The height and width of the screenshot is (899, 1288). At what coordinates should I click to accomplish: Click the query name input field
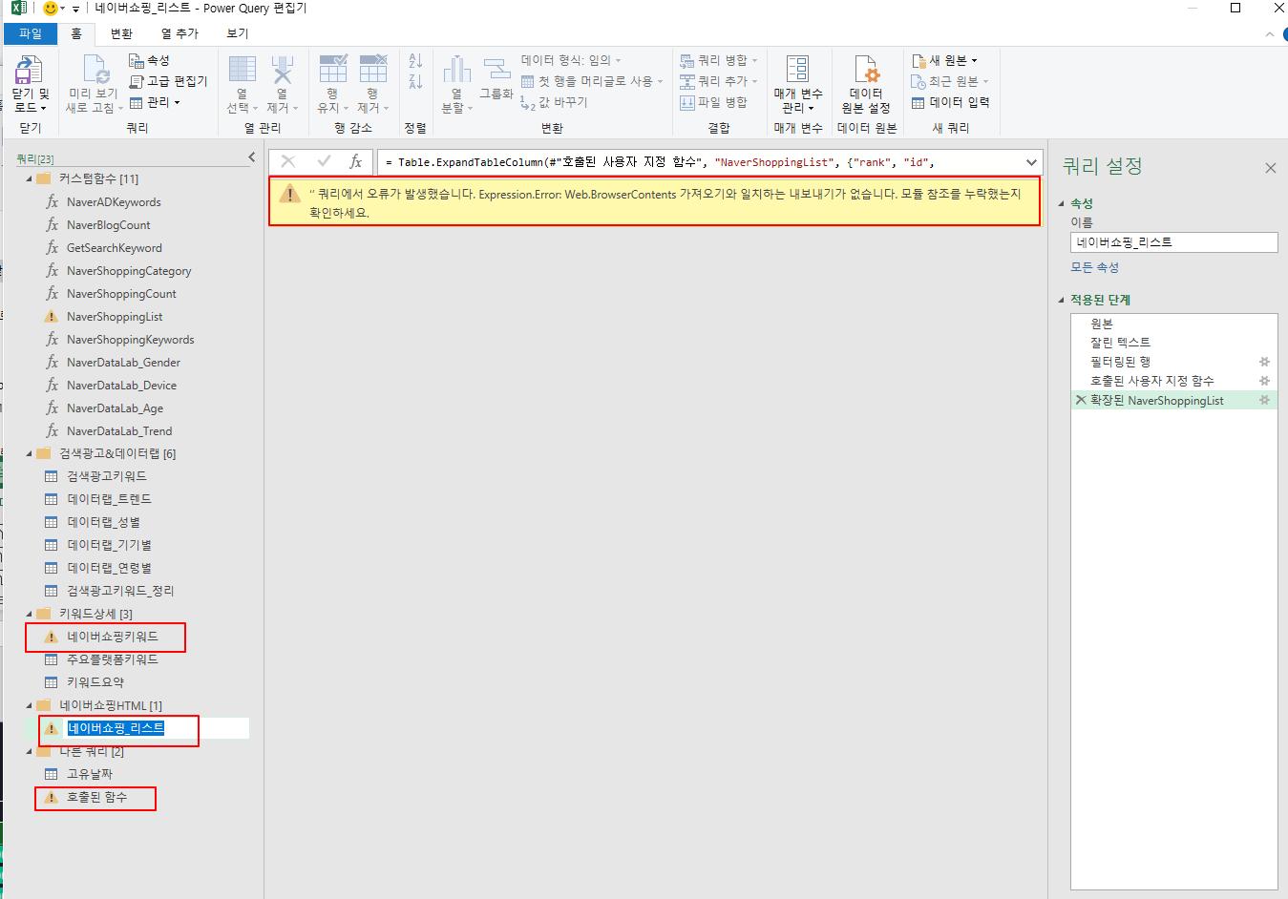click(x=1173, y=242)
